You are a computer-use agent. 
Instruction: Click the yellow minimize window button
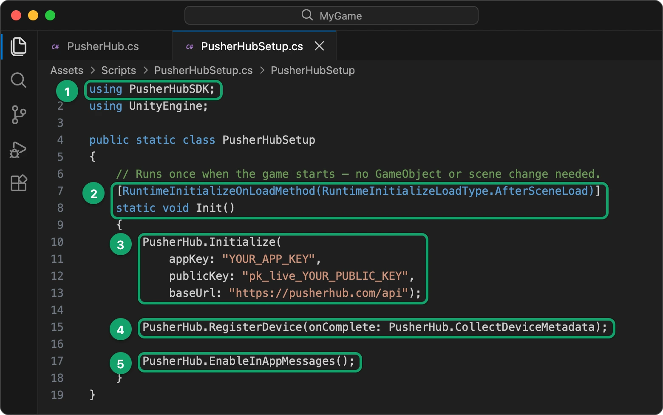[33, 15]
